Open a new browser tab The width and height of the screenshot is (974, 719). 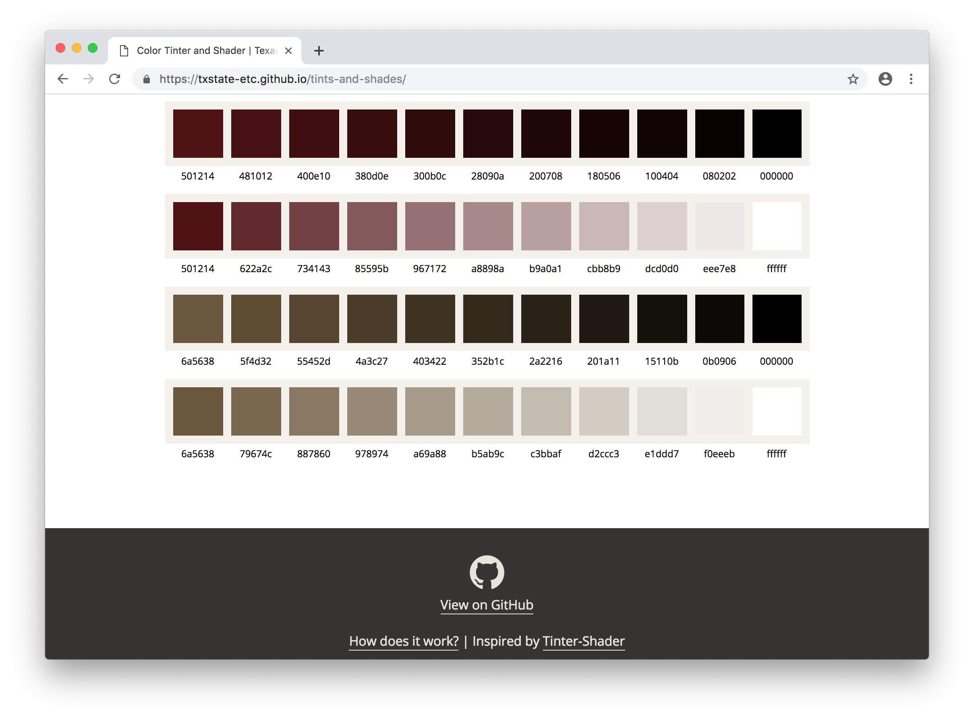point(319,50)
